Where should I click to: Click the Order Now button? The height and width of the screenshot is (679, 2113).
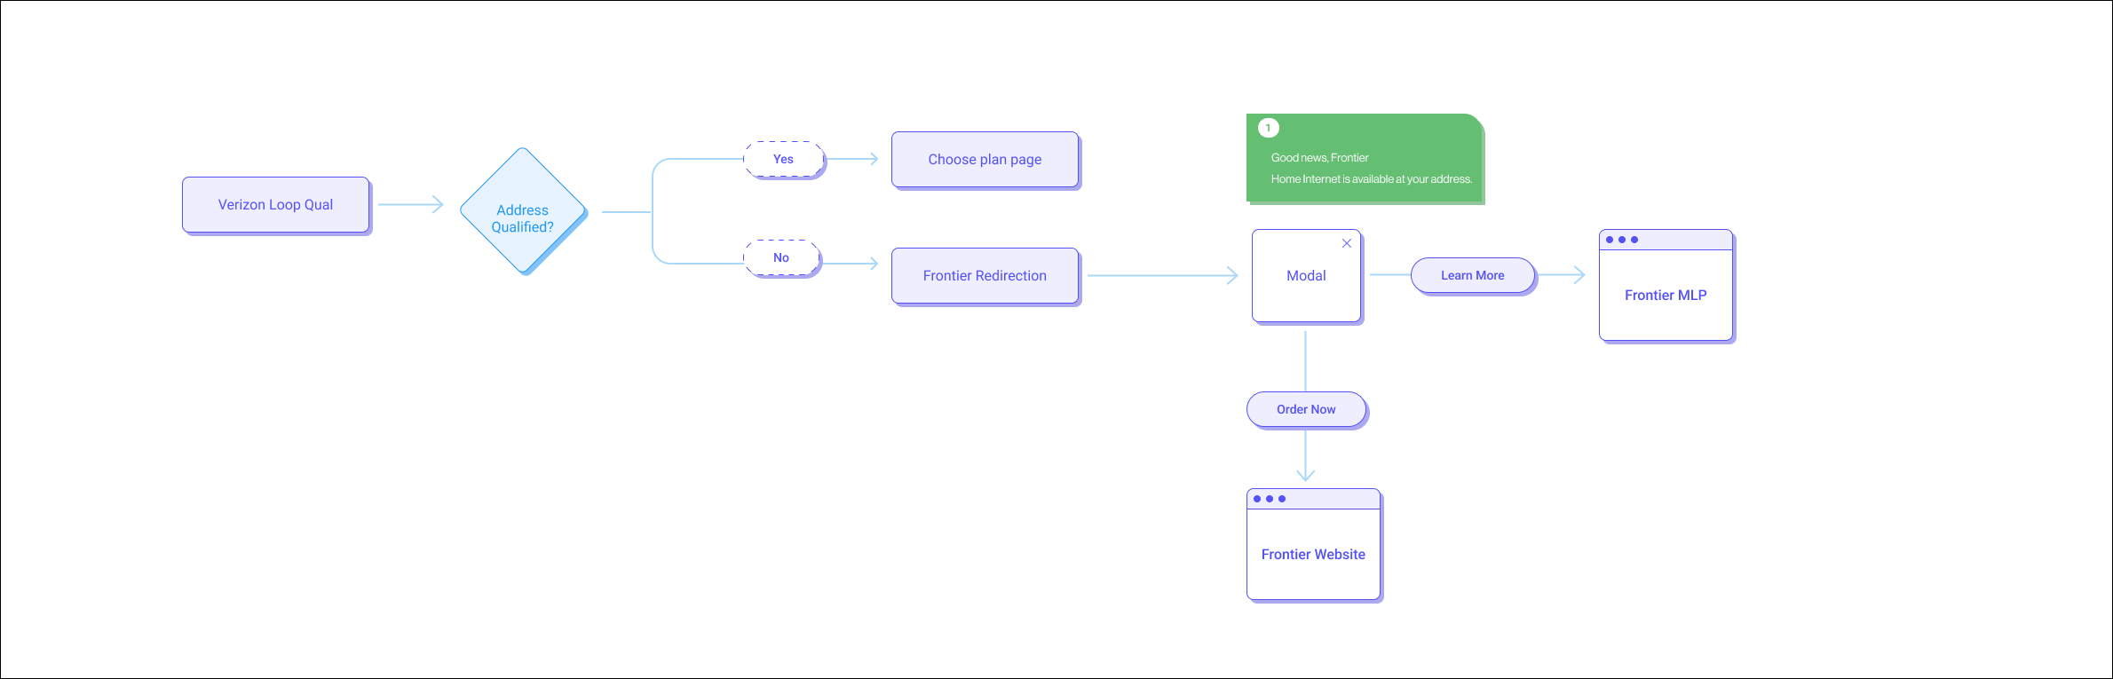tap(1307, 410)
